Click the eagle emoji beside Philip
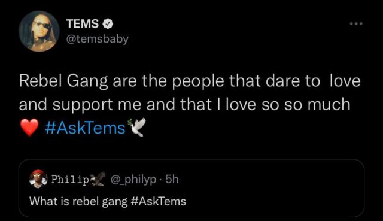383x221 pixels. tap(98, 179)
